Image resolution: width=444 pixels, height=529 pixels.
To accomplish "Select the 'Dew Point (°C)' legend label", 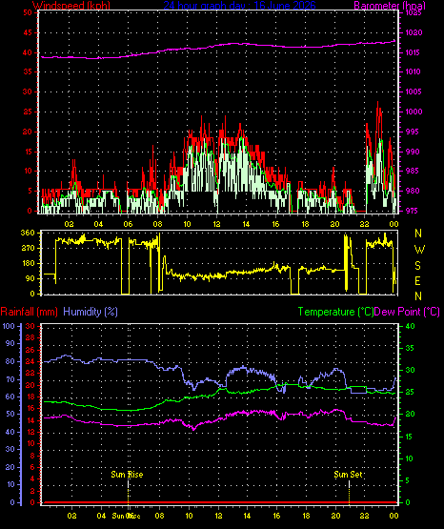I will tap(407, 312).
